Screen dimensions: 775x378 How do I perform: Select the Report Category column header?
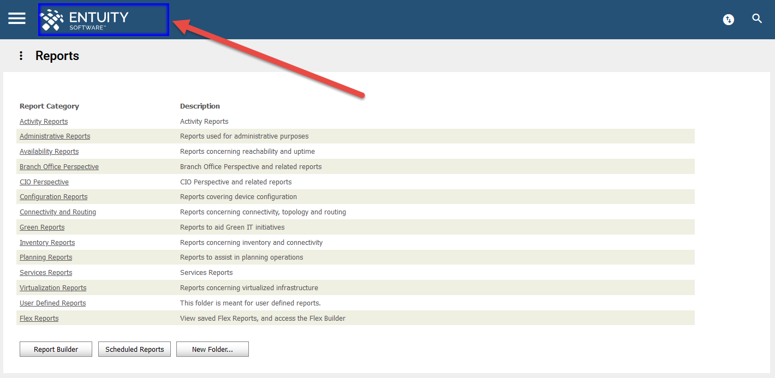[x=50, y=106]
